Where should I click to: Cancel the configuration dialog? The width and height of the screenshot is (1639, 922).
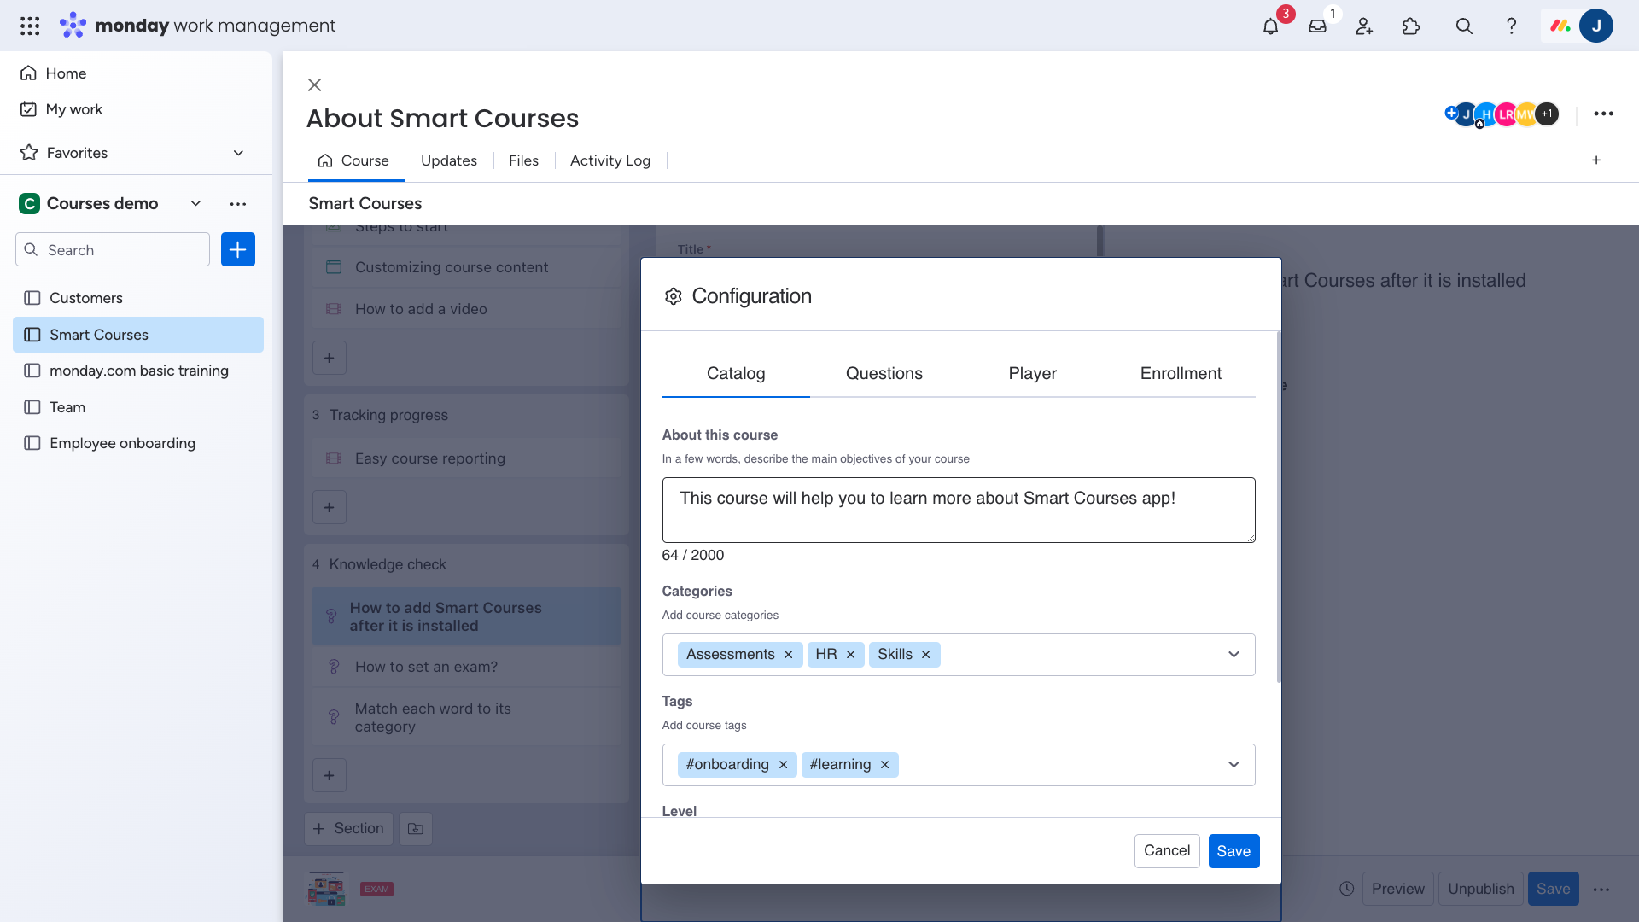[x=1166, y=851]
